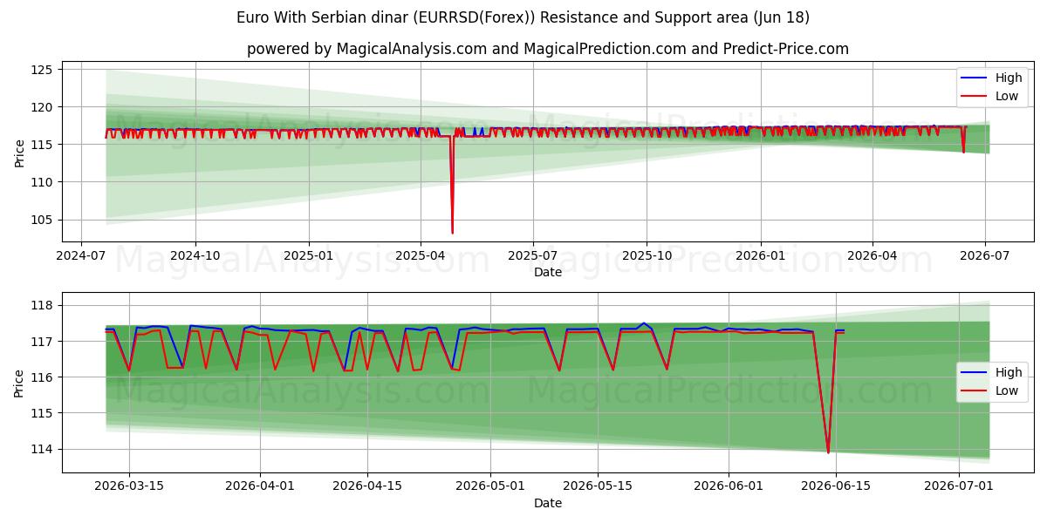Click the 2026-03-15 date tick label
The width and height of the screenshot is (1047, 523).
click(129, 488)
